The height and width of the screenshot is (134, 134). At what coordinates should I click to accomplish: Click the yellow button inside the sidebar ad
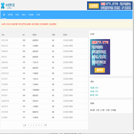100,70
